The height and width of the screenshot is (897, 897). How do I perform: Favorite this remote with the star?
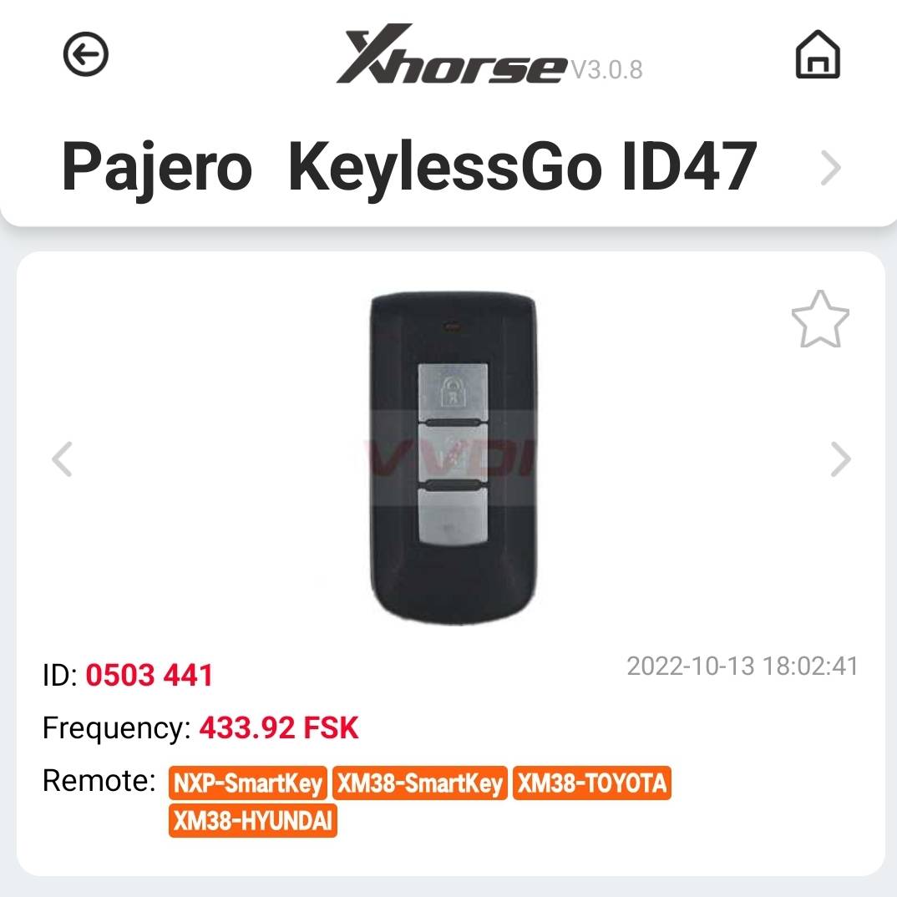point(820,319)
